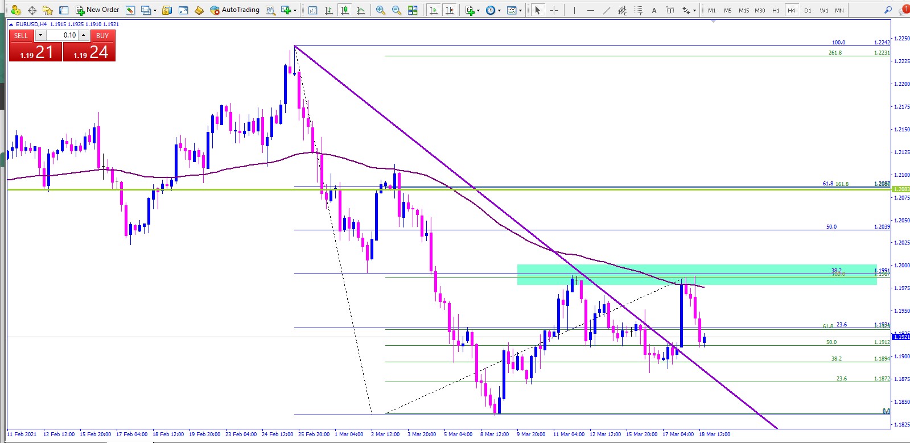This screenshot has height=443, width=910.
Task: Decrease lot volume with down arrow
Action: click(x=40, y=35)
